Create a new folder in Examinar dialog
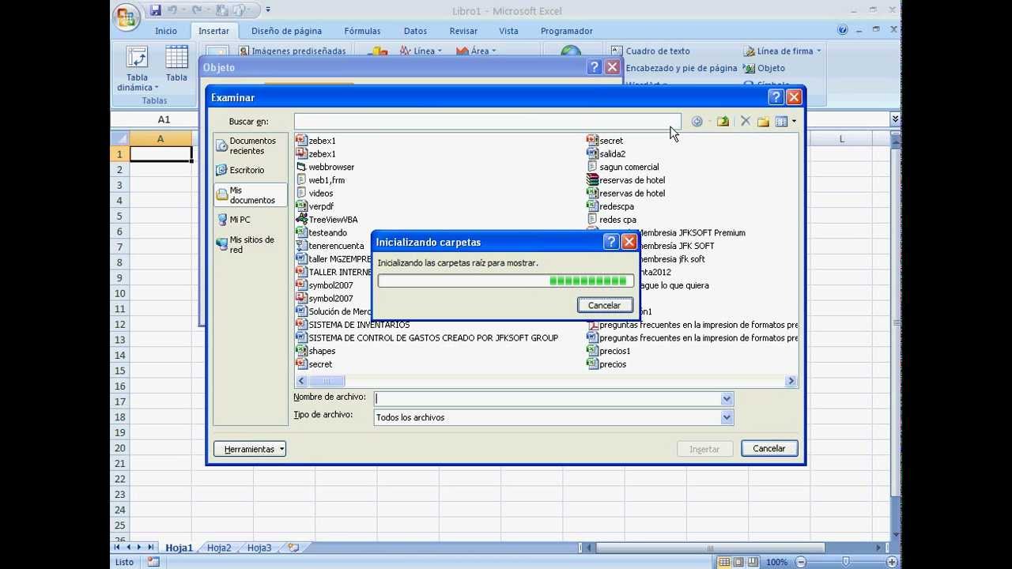Image resolution: width=1012 pixels, height=569 pixels. (x=763, y=122)
